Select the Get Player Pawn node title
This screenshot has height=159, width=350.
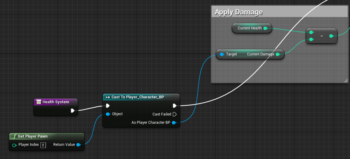point(33,136)
